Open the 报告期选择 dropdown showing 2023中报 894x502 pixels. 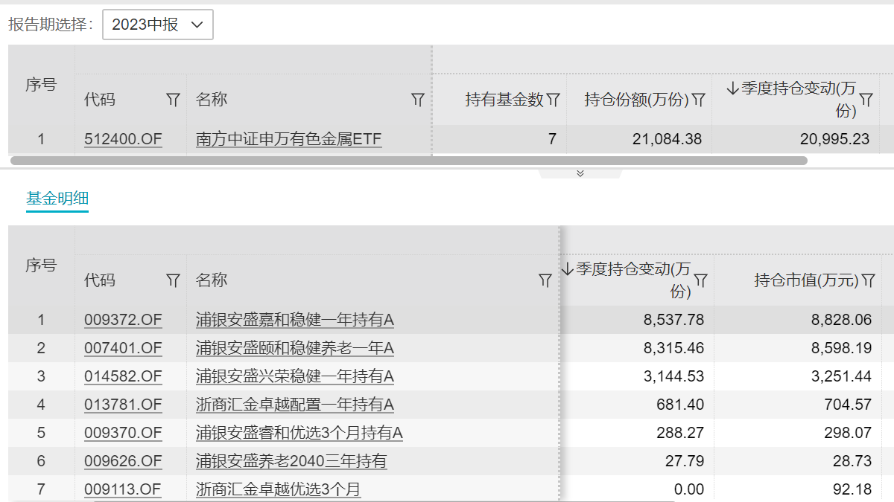tap(158, 25)
